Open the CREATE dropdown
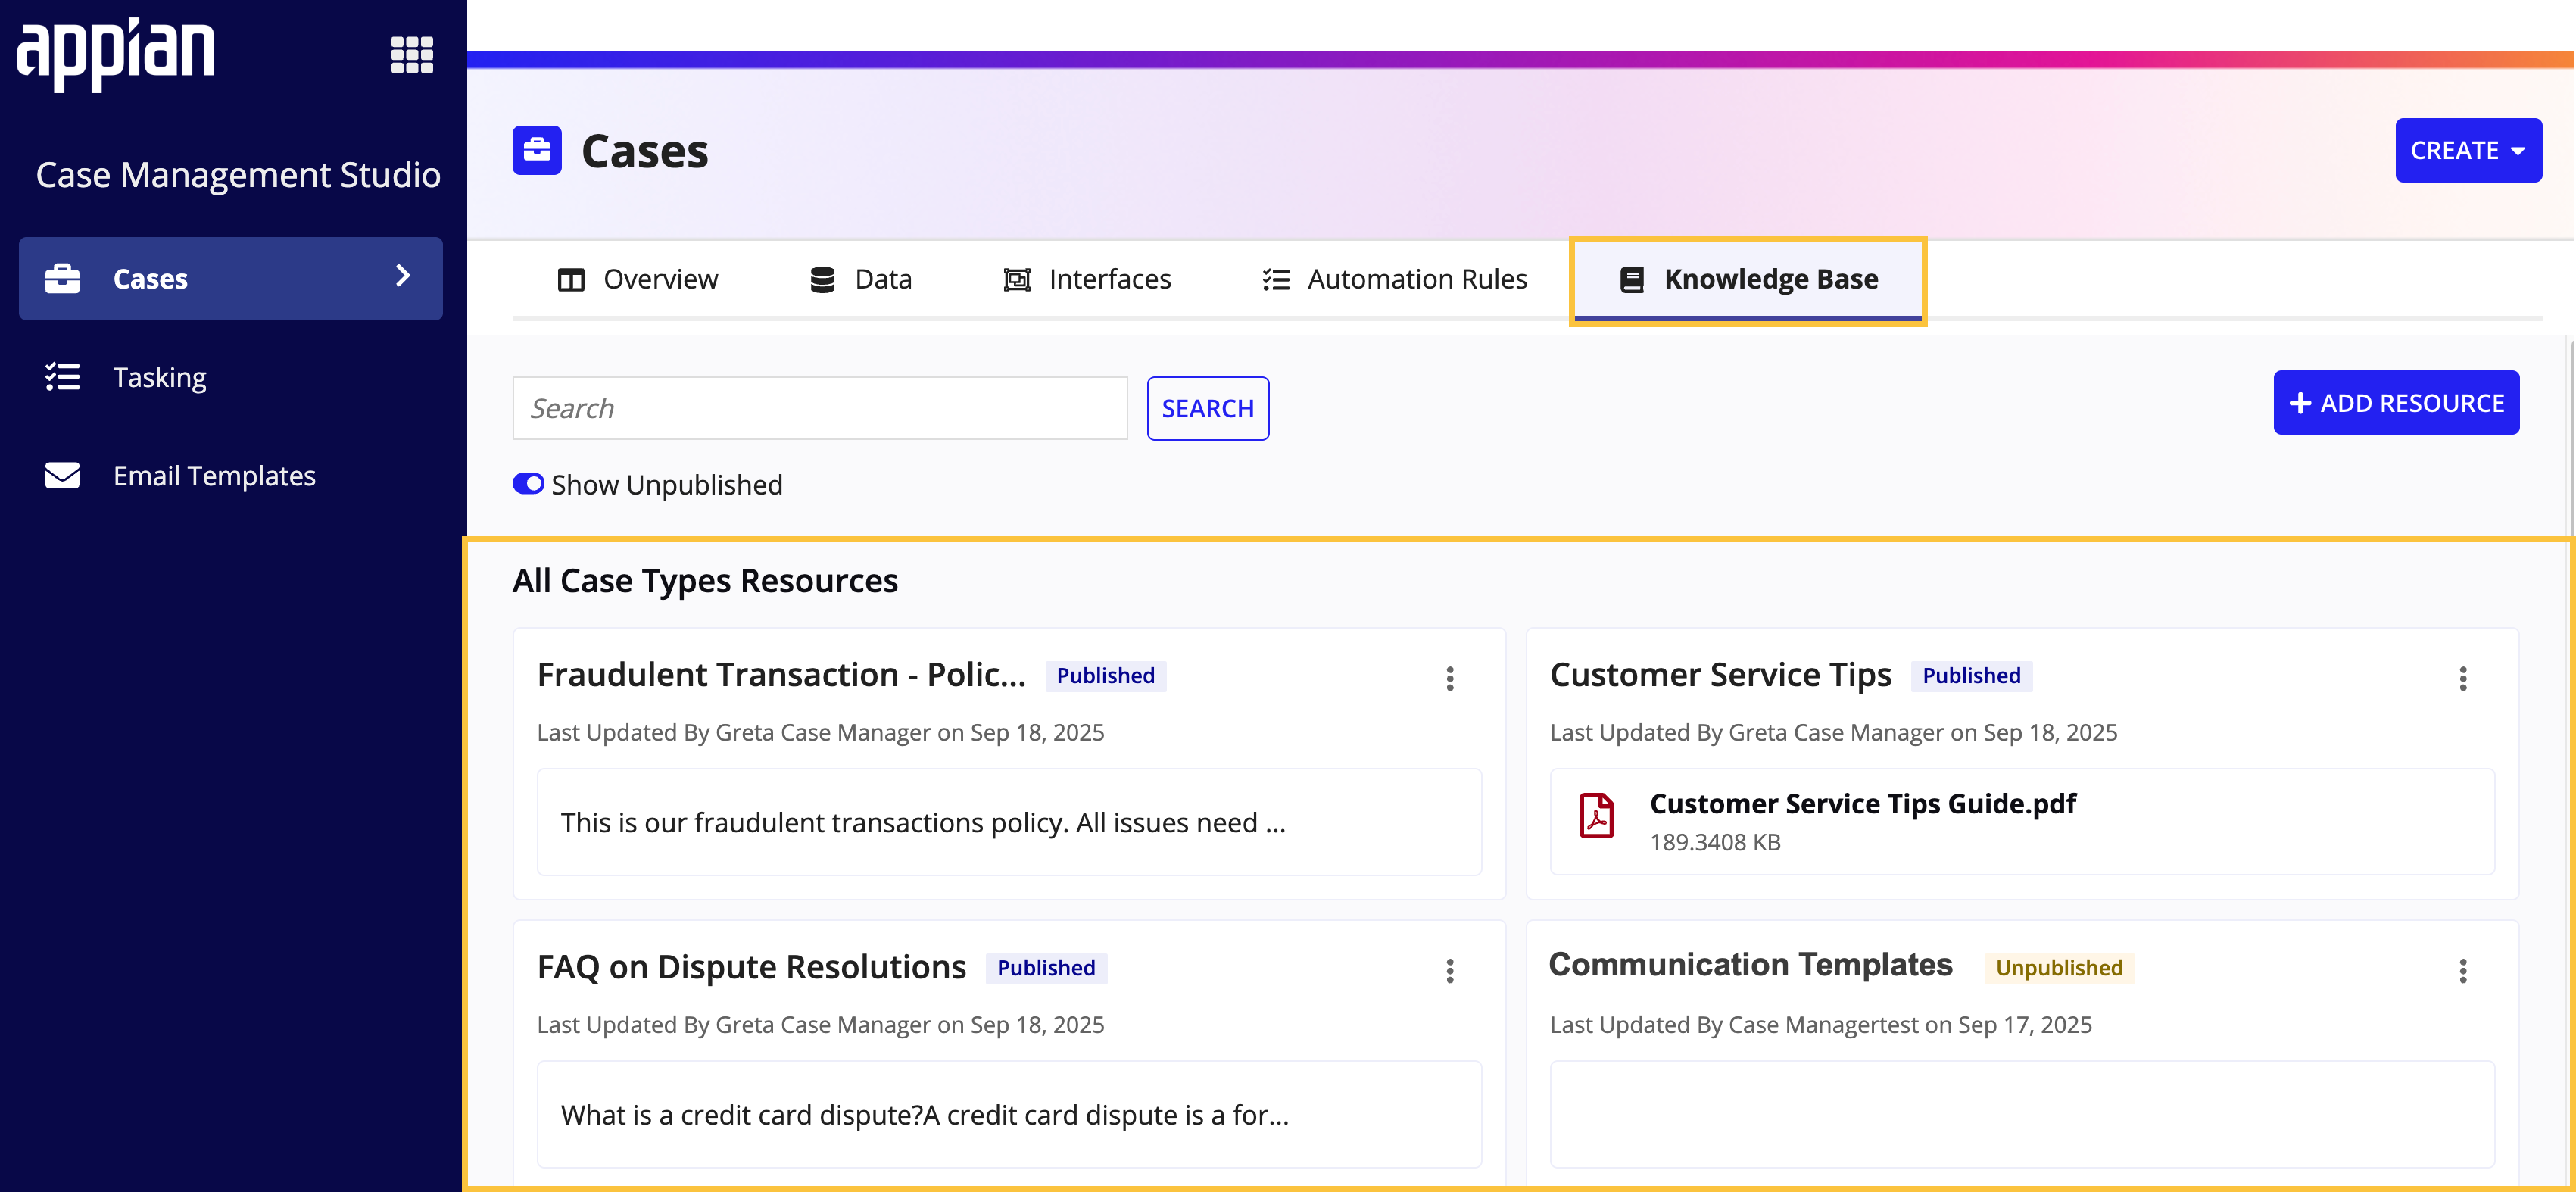This screenshot has height=1192, width=2576. click(2468, 150)
